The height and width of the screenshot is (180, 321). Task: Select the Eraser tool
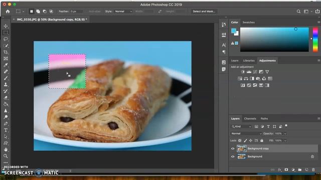pyautogui.click(x=6, y=97)
